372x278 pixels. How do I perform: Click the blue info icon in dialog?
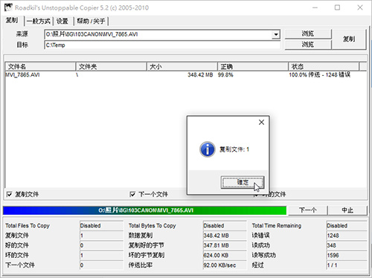(x=208, y=149)
